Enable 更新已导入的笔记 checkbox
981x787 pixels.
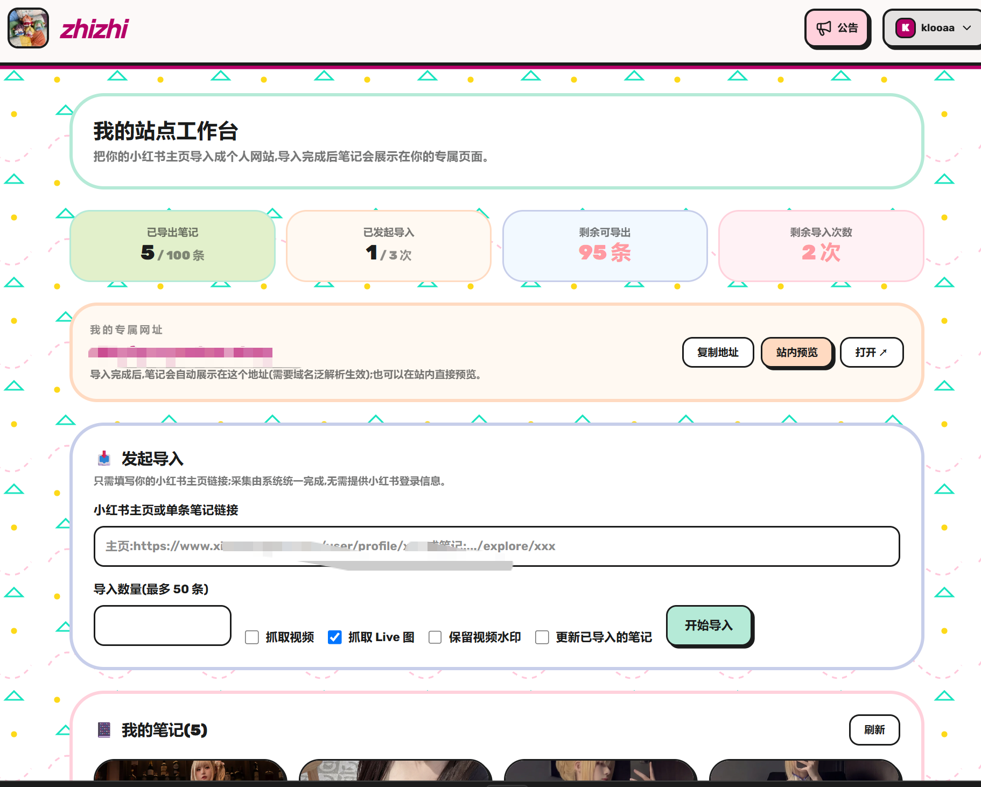(542, 637)
